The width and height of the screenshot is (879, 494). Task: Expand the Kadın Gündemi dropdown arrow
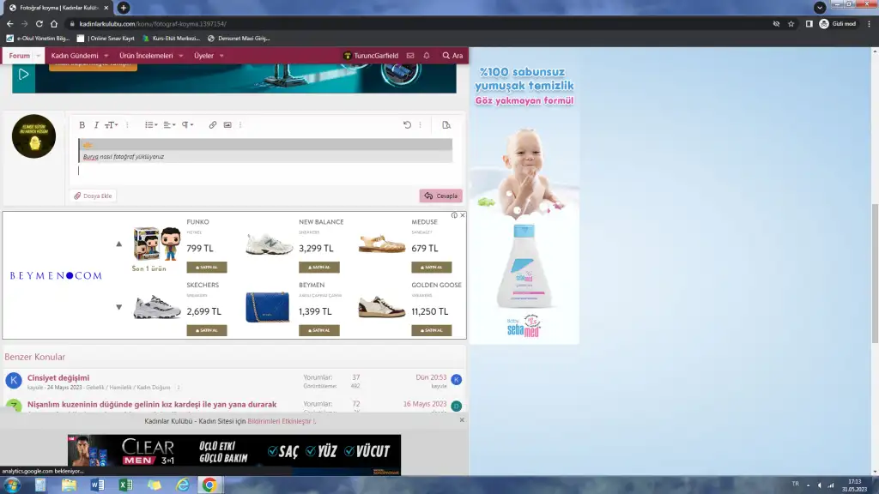(106, 56)
